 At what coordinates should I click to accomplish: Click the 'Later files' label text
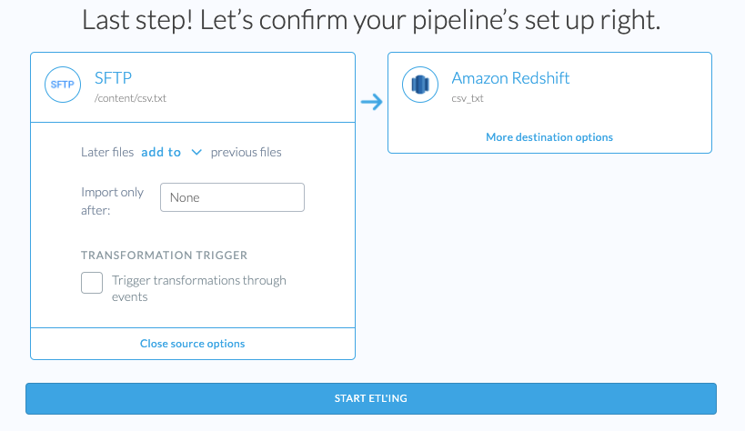click(107, 153)
